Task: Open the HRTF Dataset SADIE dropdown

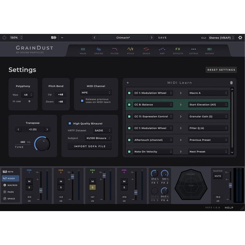Action: pos(102,130)
